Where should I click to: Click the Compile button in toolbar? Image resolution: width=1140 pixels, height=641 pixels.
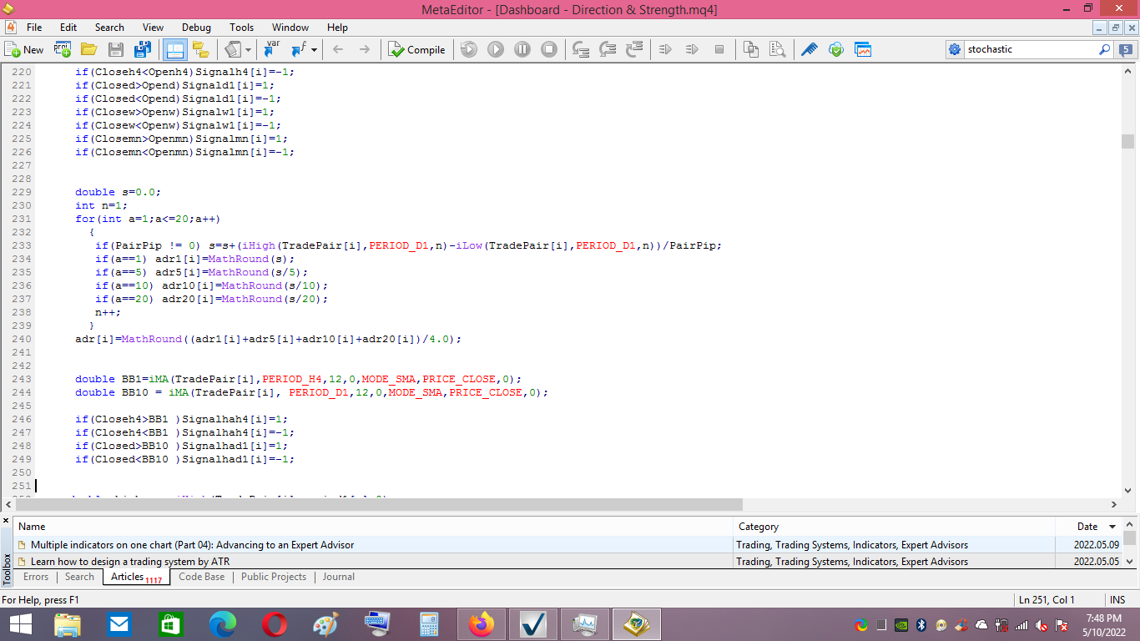(417, 50)
